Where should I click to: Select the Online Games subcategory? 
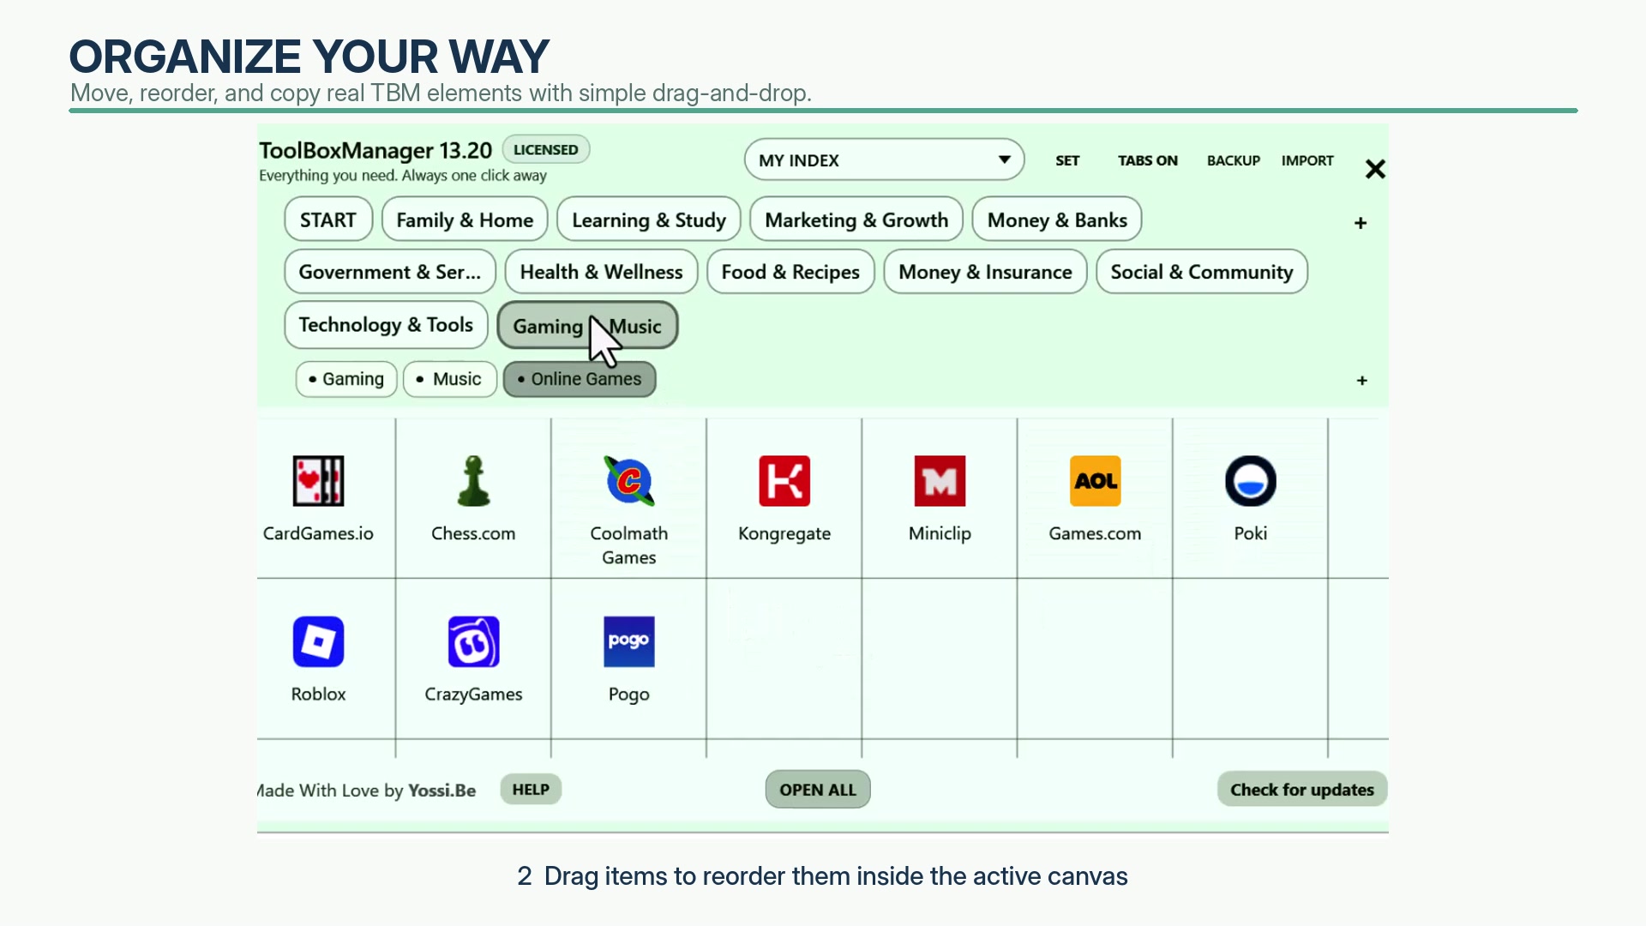tap(580, 379)
